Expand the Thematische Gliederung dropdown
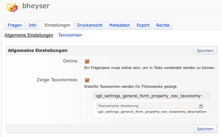The width and height of the screenshot is (222, 137). pos(149,106)
